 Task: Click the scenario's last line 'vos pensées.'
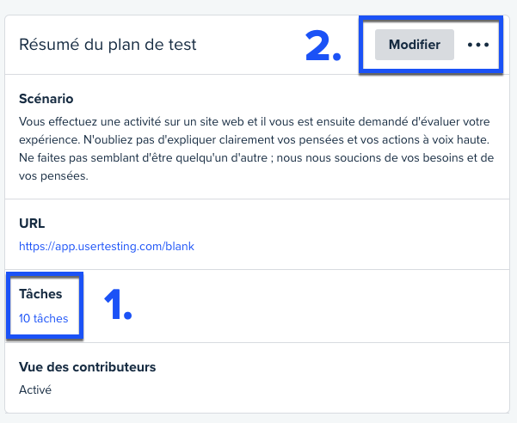53,176
